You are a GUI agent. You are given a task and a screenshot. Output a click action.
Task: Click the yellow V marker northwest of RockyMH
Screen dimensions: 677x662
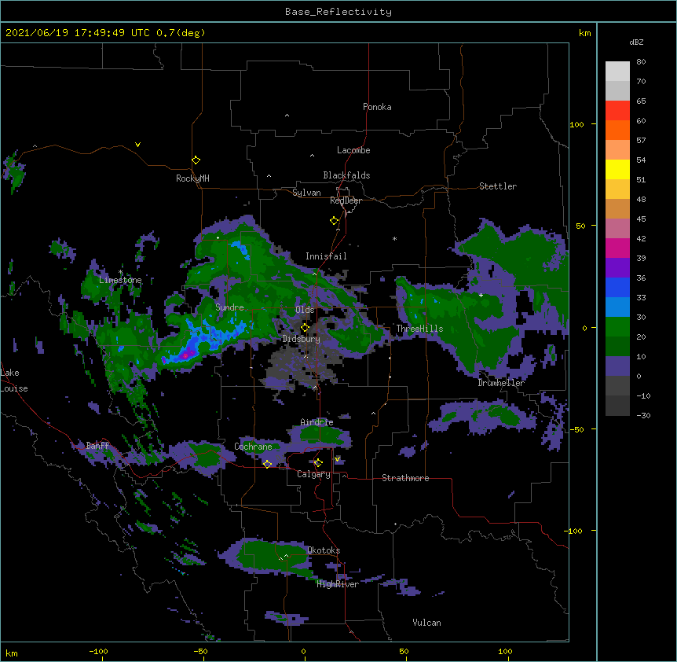(x=137, y=145)
